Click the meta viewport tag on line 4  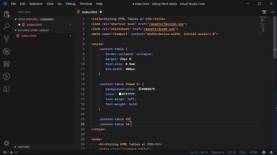[x=155, y=34]
